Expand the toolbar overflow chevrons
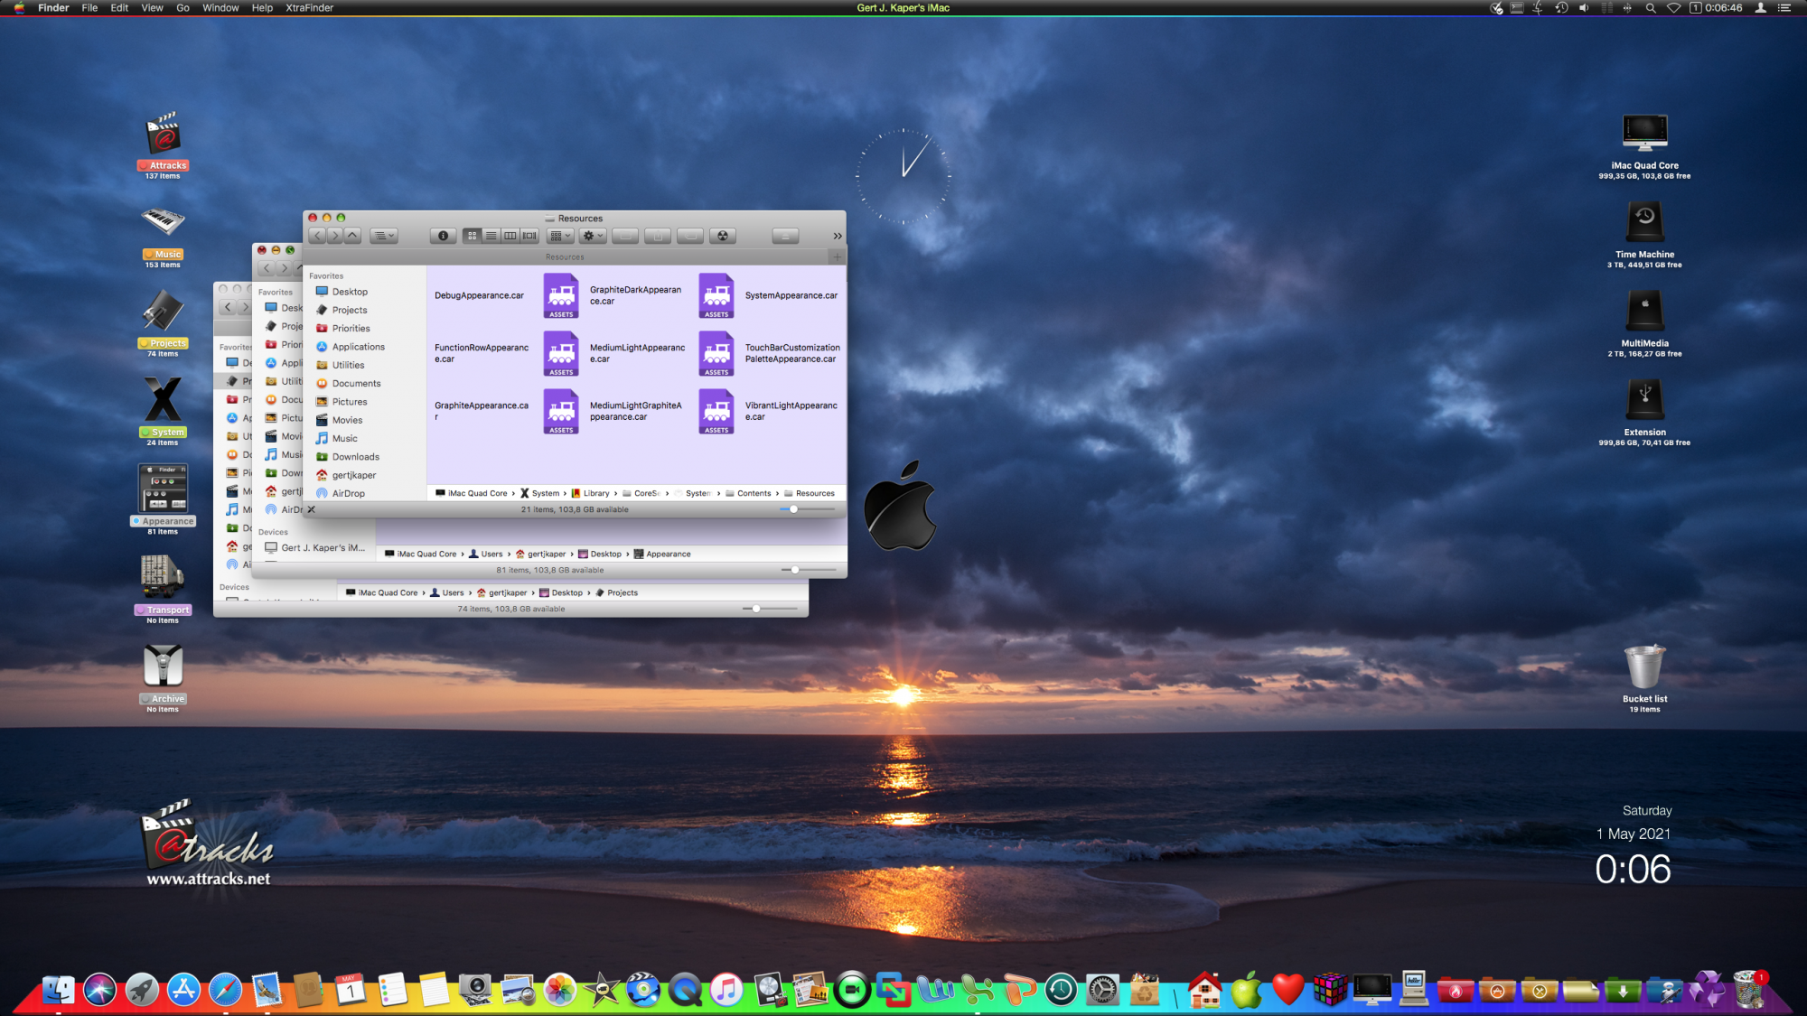 pos(838,236)
